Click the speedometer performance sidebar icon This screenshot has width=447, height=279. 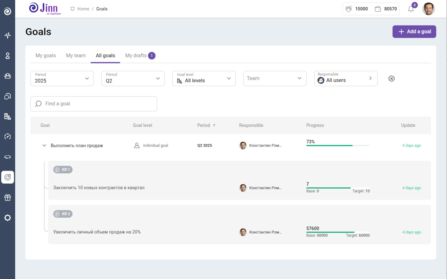click(x=7, y=137)
